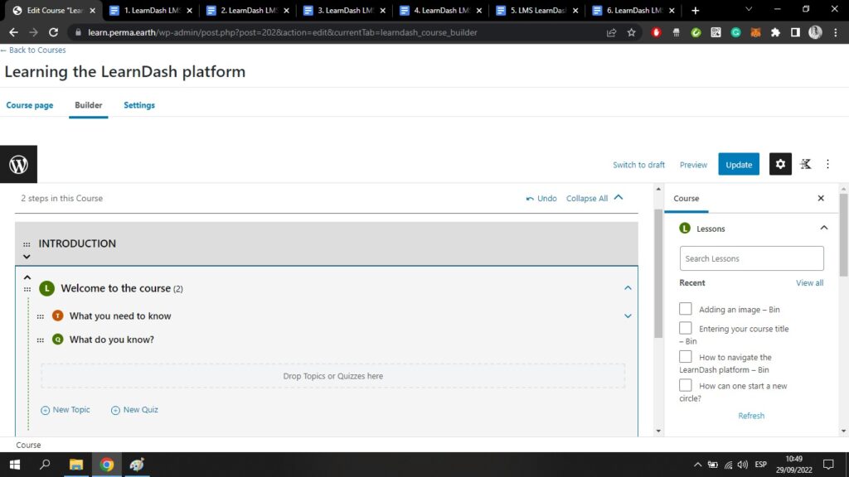Click the 'Switch to draft' link
The width and height of the screenshot is (849, 477).
tap(638, 165)
